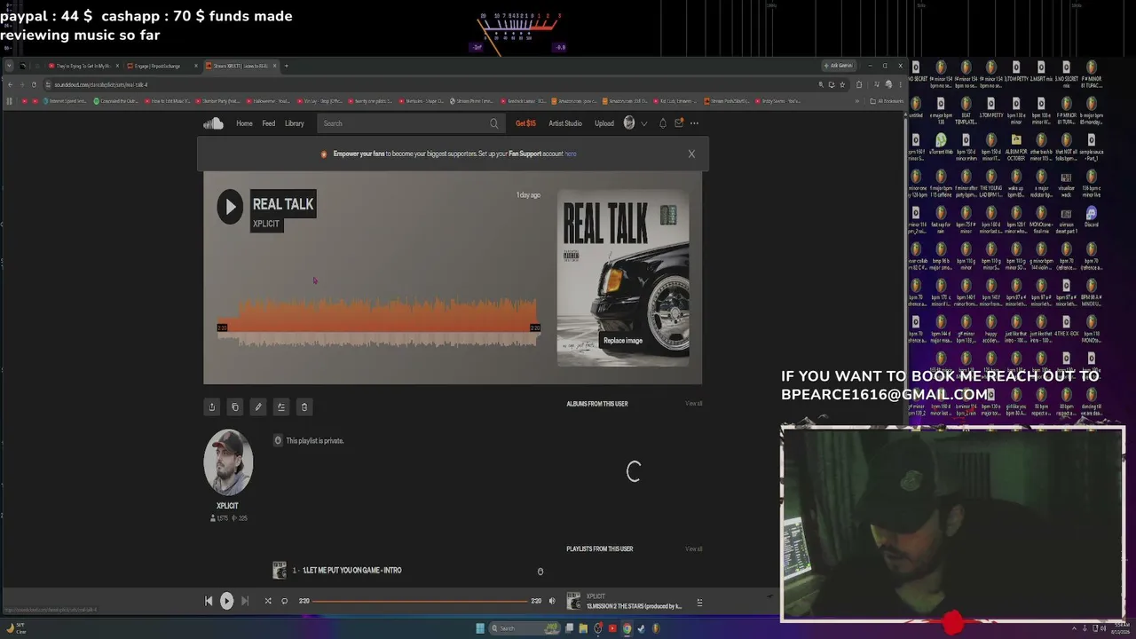Open the now-playing MISSION 2 THE STARS track
This screenshot has height=639, width=1136.
[634, 606]
